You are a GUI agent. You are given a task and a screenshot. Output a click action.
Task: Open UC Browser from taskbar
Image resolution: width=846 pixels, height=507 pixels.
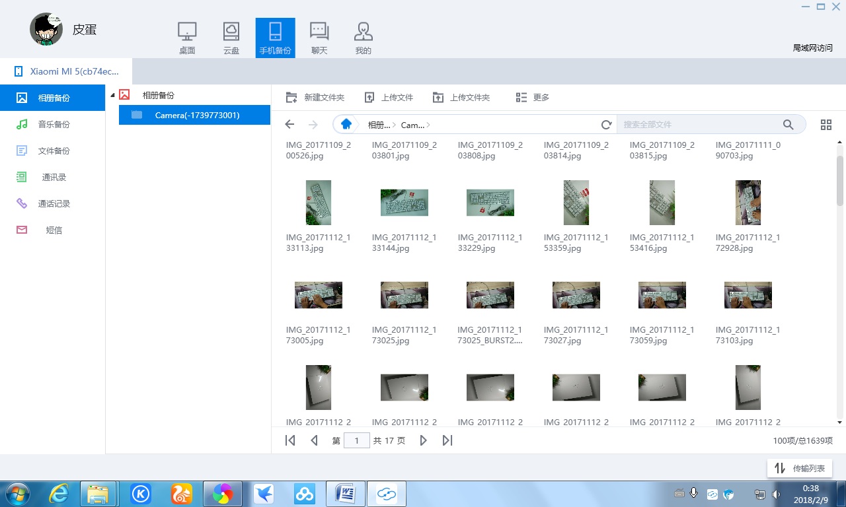[x=182, y=494]
